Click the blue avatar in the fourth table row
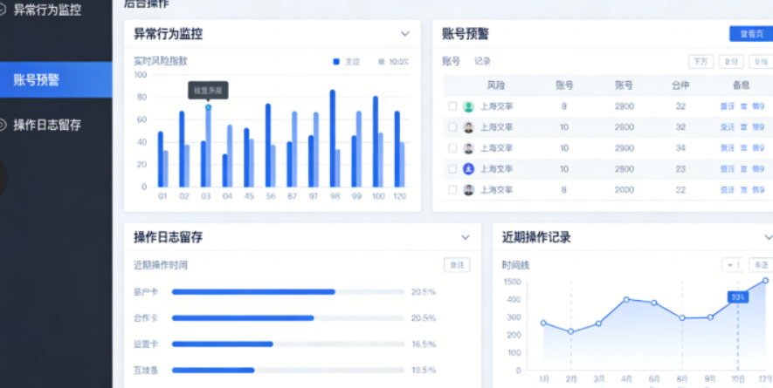This screenshot has height=388, width=773. (468, 169)
